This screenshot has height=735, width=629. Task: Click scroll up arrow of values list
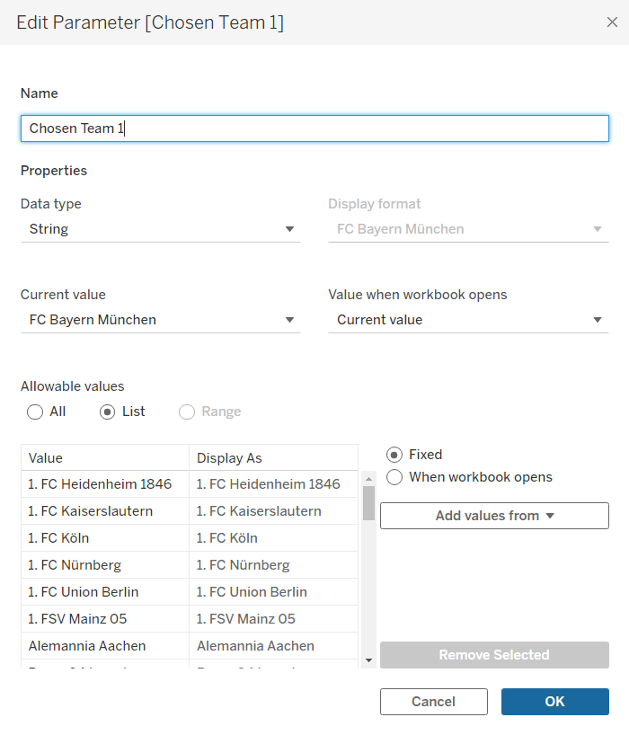point(368,478)
